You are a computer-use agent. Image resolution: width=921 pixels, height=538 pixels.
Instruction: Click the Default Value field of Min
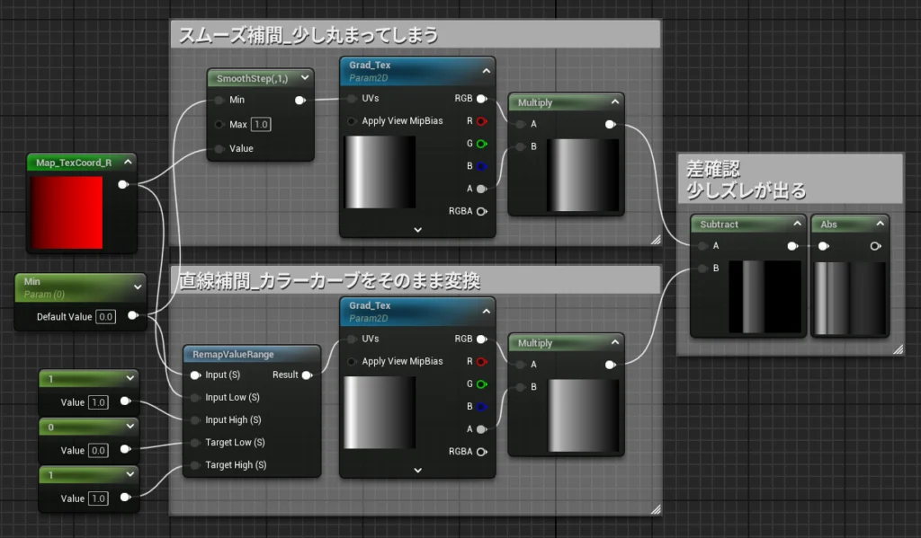point(106,316)
